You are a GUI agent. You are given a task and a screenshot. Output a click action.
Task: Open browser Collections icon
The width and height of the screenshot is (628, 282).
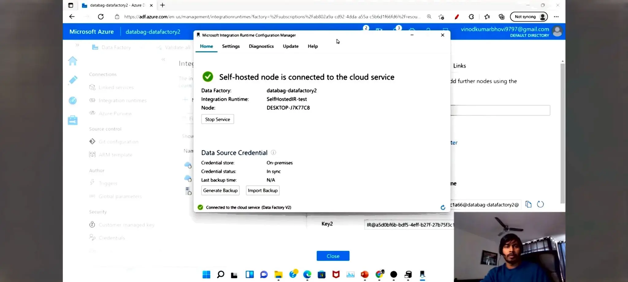[502, 17]
